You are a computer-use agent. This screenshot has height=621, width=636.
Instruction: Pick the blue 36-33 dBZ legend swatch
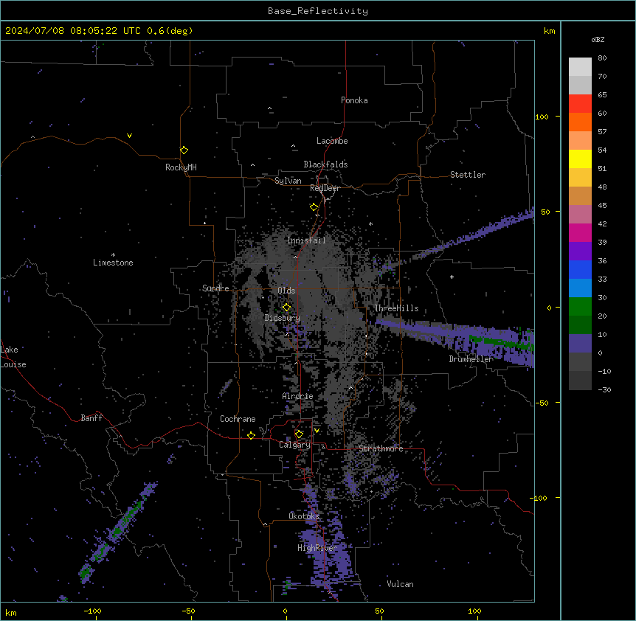[x=580, y=269]
